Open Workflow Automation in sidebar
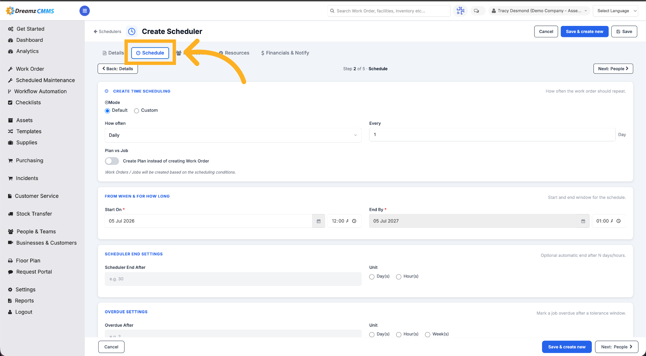Viewport: 646px width, 356px height. 40,91
